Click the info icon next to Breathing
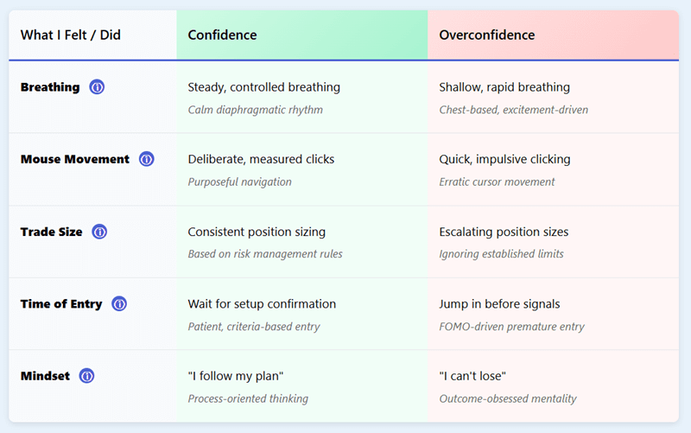The width and height of the screenshot is (691, 433). 97,87
